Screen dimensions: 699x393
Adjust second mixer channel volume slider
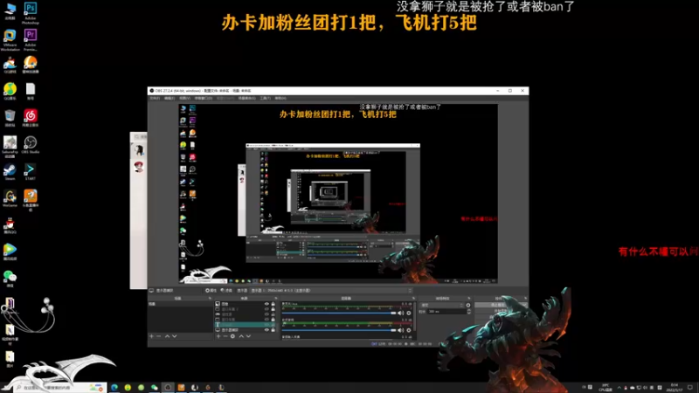339,330
